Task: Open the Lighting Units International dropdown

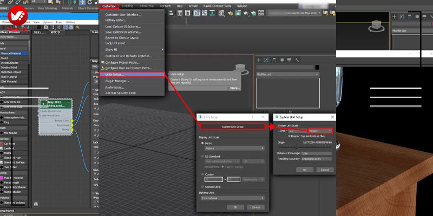Action: pos(233,198)
